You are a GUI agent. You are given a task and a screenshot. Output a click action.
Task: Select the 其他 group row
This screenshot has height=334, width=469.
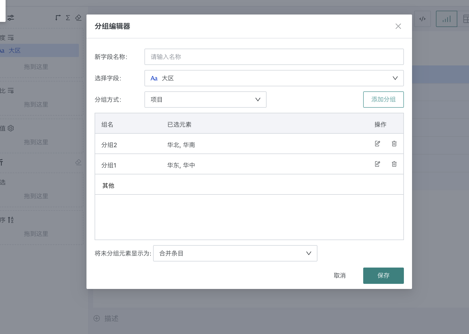click(x=108, y=186)
